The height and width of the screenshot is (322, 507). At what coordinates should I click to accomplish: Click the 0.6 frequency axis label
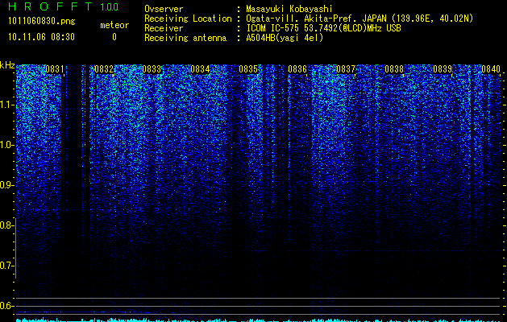6,306
